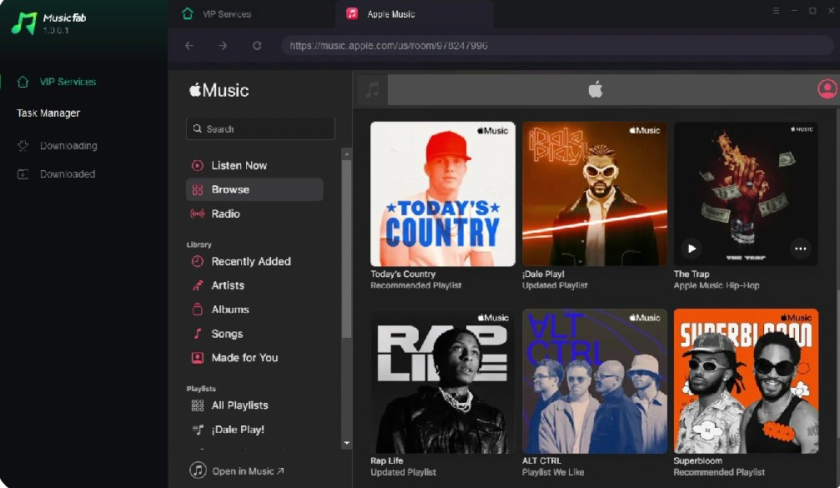Click the Apple logo in the player bar
The image size is (840, 488).
pyautogui.click(x=596, y=89)
